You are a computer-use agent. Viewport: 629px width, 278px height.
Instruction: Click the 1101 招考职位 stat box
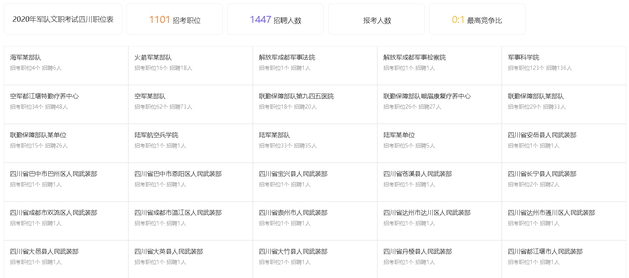click(175, 19)
